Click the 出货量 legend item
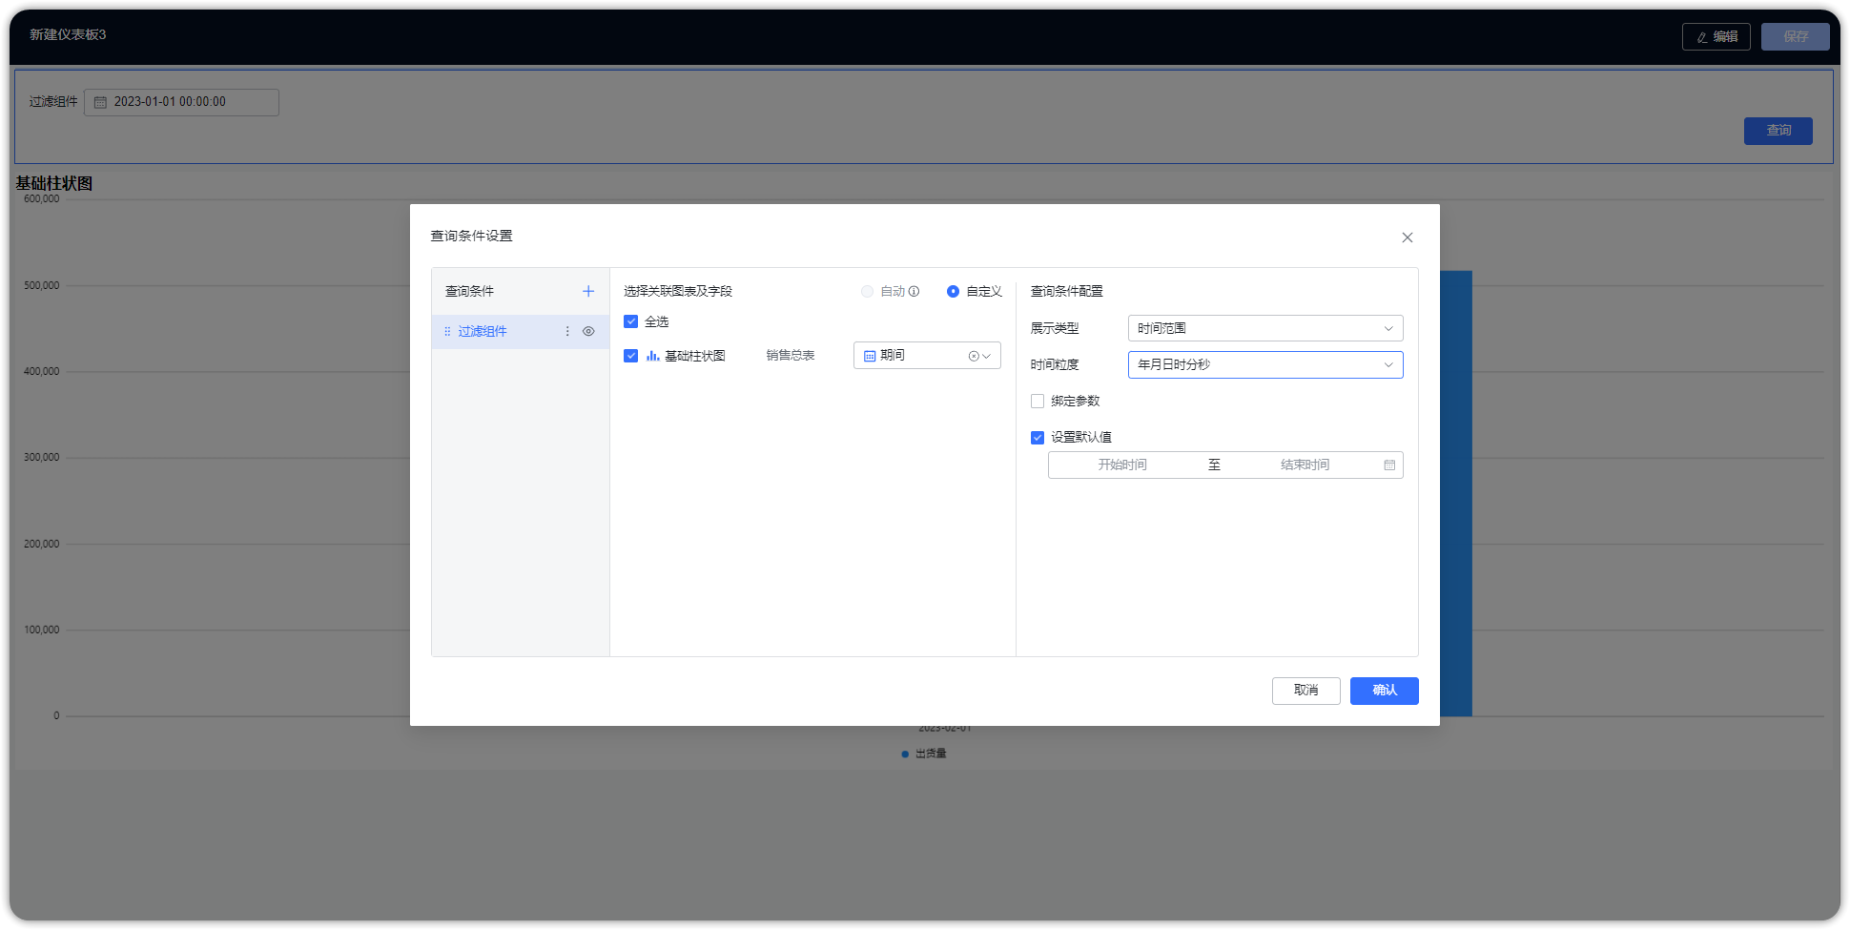1850x930 pixels. click(x=924, y=754)
